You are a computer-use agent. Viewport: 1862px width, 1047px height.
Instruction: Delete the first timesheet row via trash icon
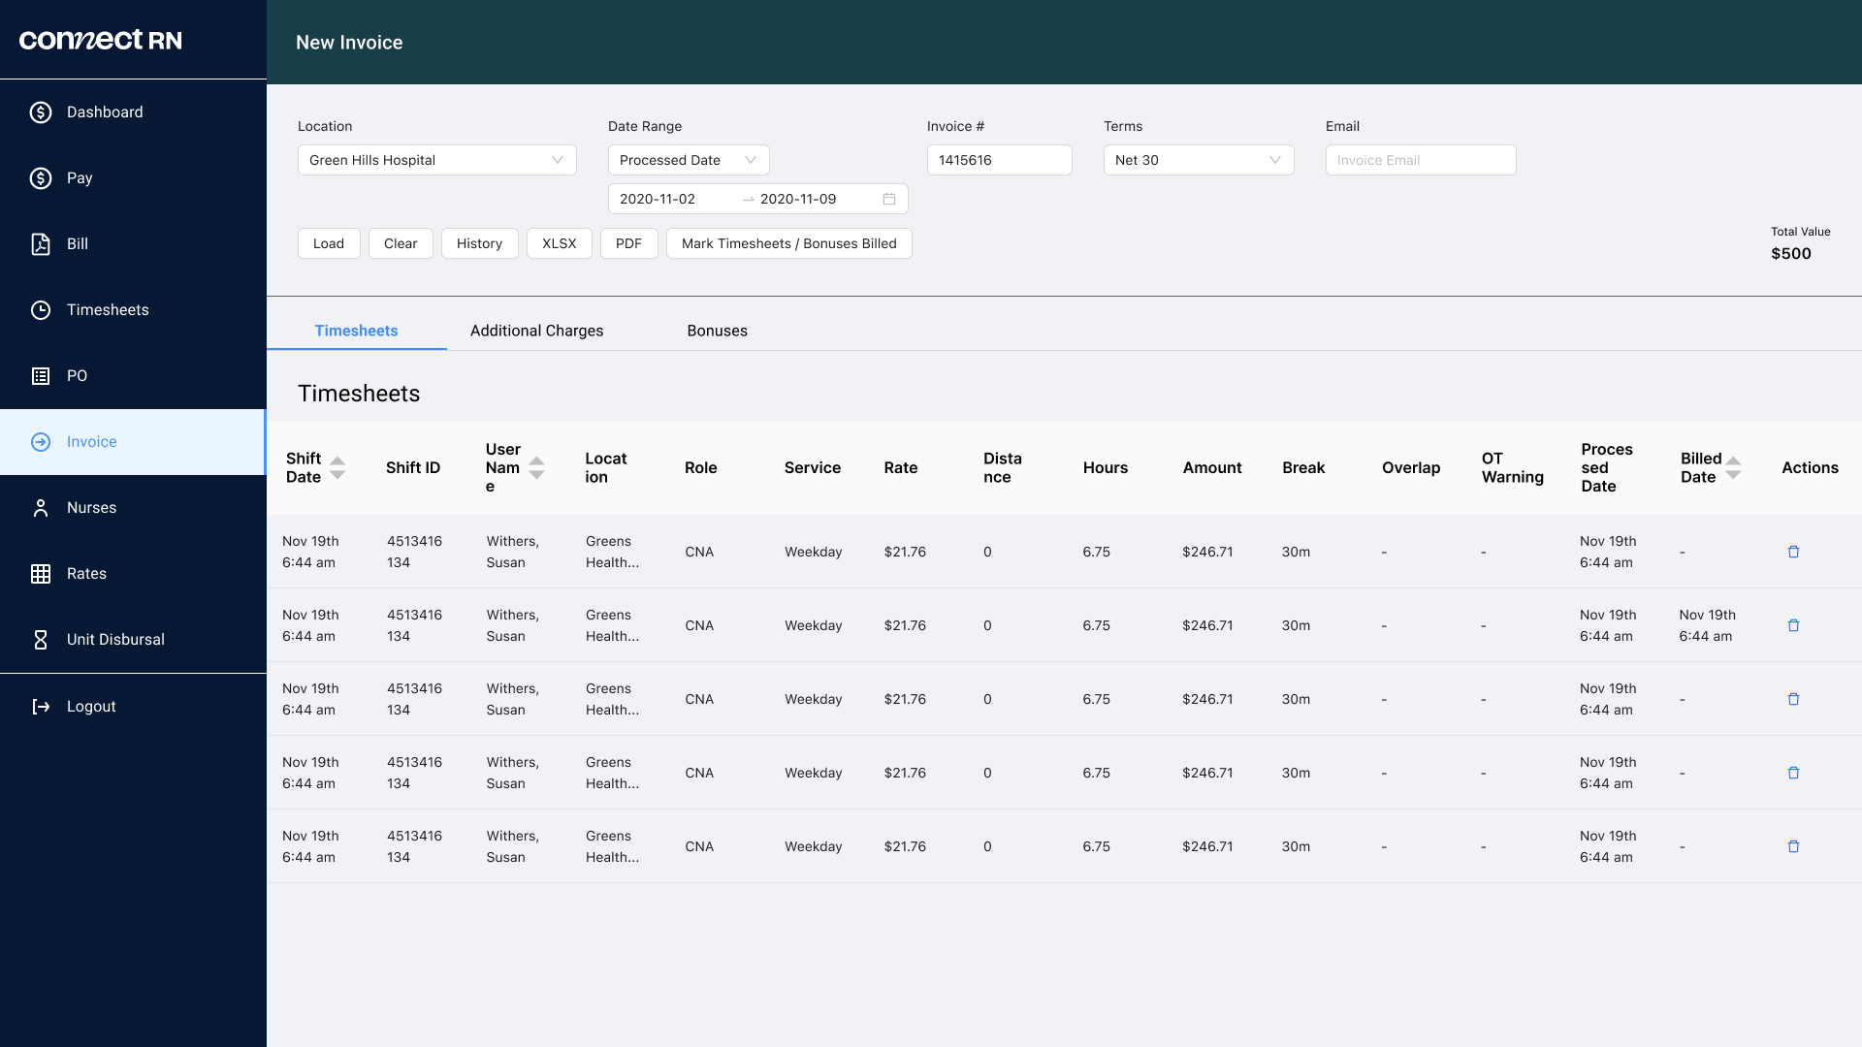click(1793, 552)
